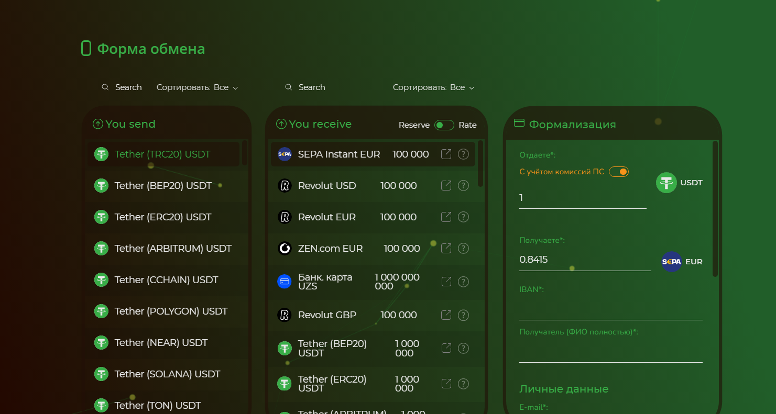
Task: Select Revolut GBP to receive
Action: click(376, 315)
